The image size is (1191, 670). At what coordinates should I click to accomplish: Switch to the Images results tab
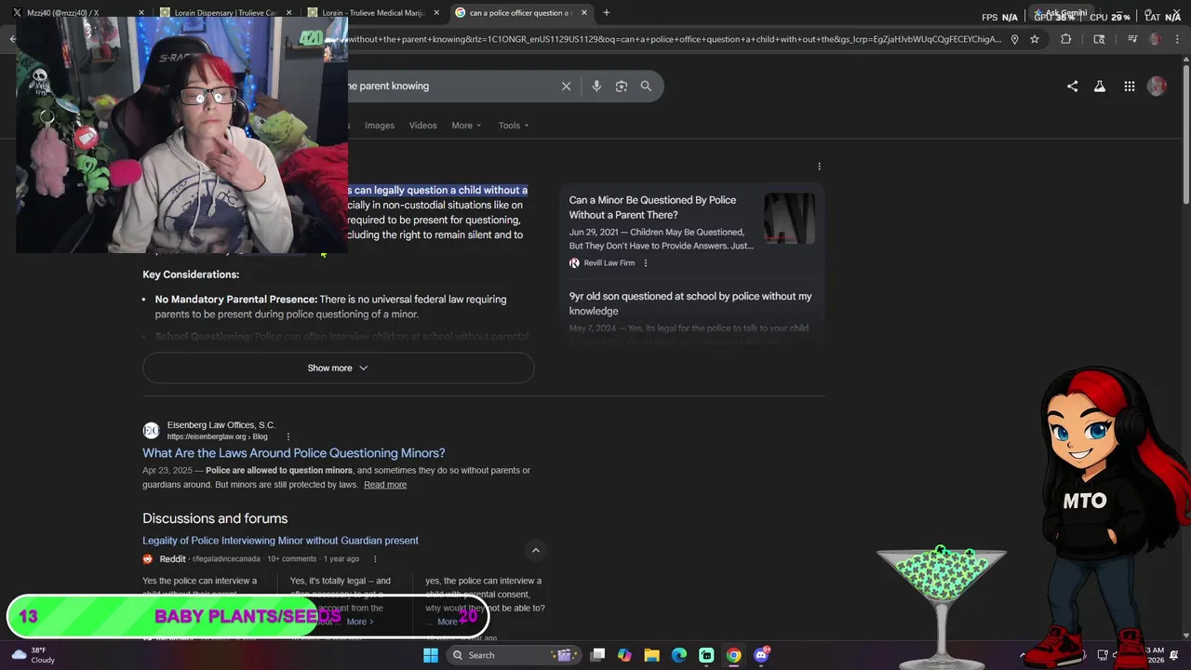coord(380,126)
